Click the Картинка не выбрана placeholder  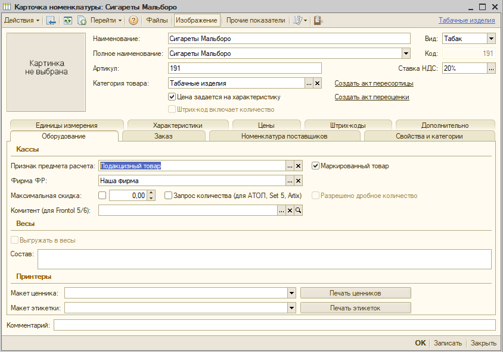pos(46,72)
